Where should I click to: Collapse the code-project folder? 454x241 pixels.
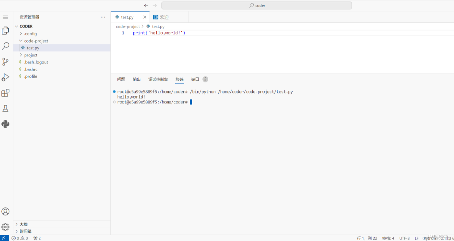pyautogui.click(x=36, y=41)
